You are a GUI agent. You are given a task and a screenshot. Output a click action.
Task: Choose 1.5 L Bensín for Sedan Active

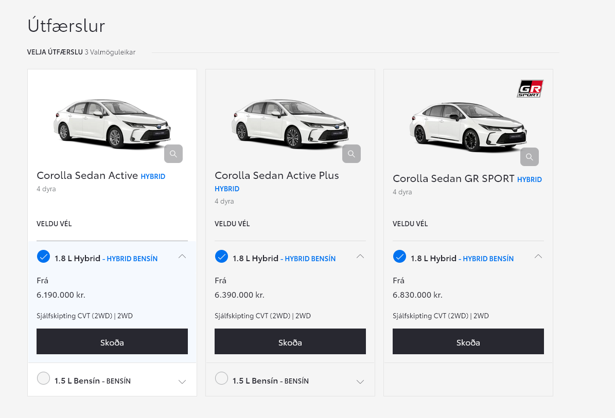click(44, 379)
